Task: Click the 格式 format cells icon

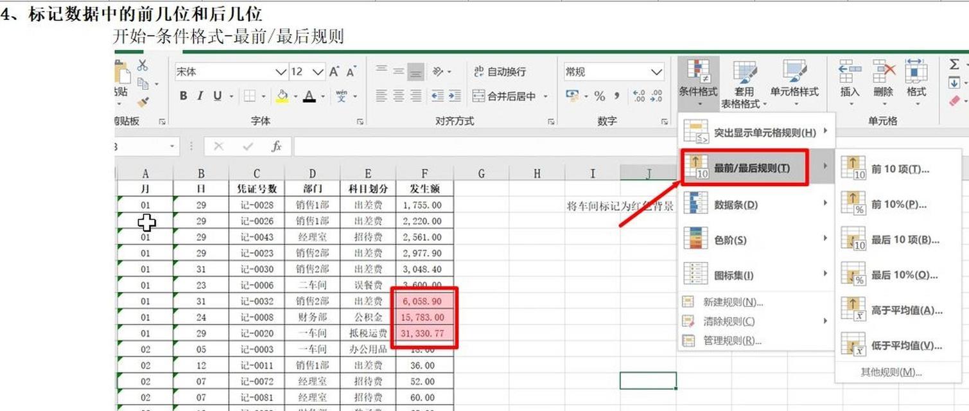Action: coord(916,69)
